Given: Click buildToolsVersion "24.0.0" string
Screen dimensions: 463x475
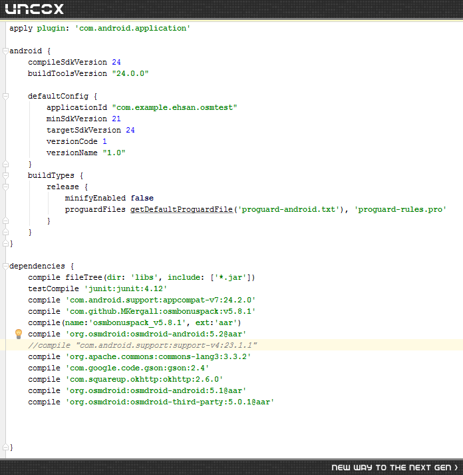Looking at the screenshot, I should [x=130, y=73].
